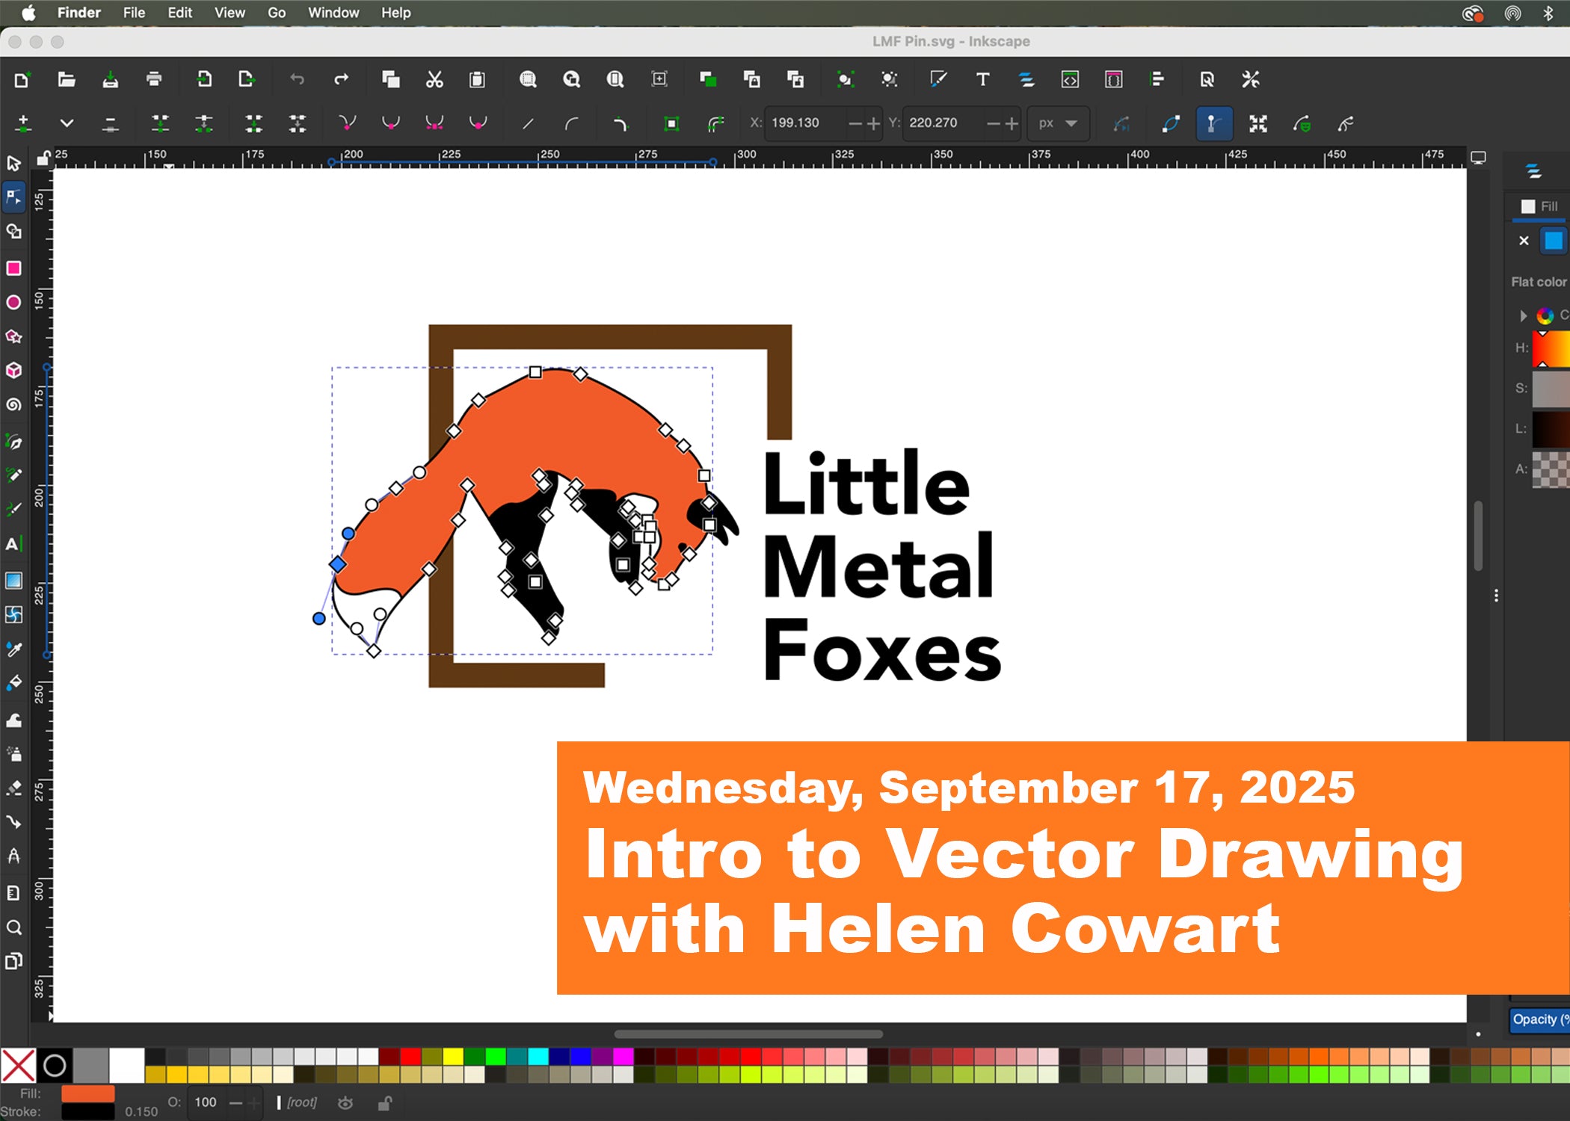Click the Undo arrow
This screenshot has width=1570, height=1121.
tap(298, 79)
